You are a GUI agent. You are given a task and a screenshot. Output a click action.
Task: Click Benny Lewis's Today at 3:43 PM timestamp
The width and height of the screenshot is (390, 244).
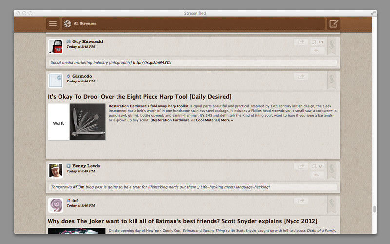80,171
